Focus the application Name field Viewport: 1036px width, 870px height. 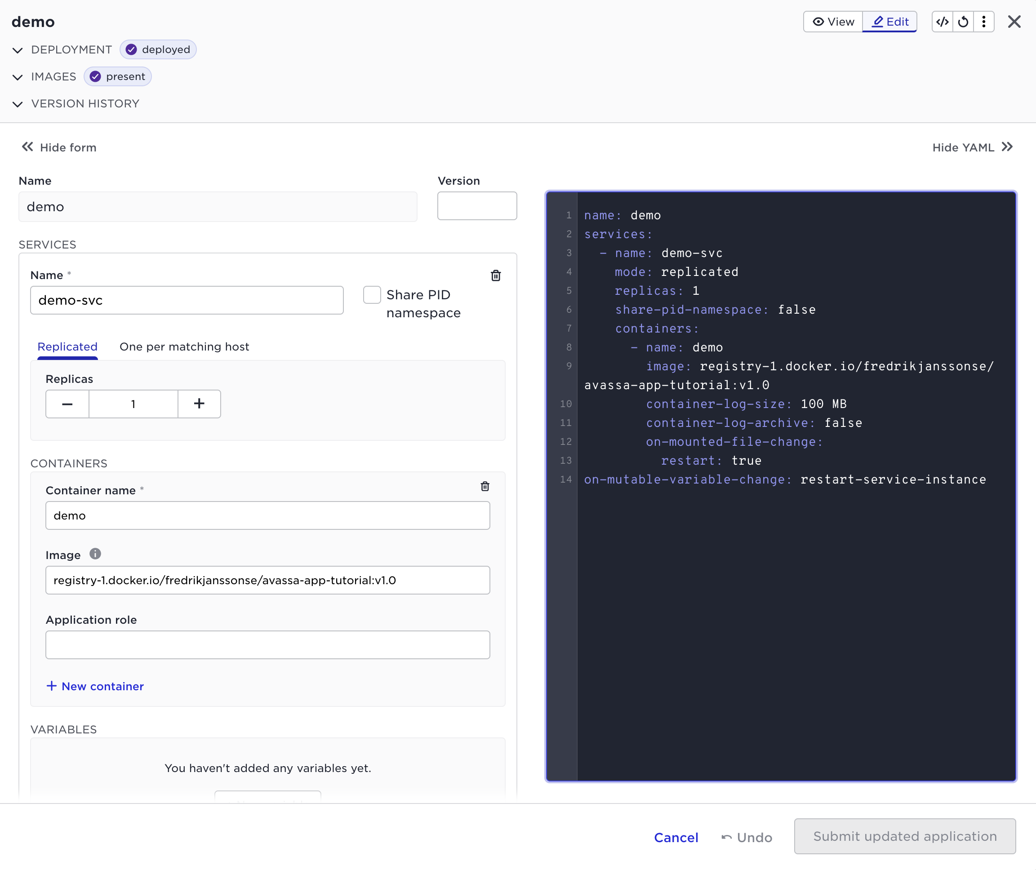(x=218, y=207)
